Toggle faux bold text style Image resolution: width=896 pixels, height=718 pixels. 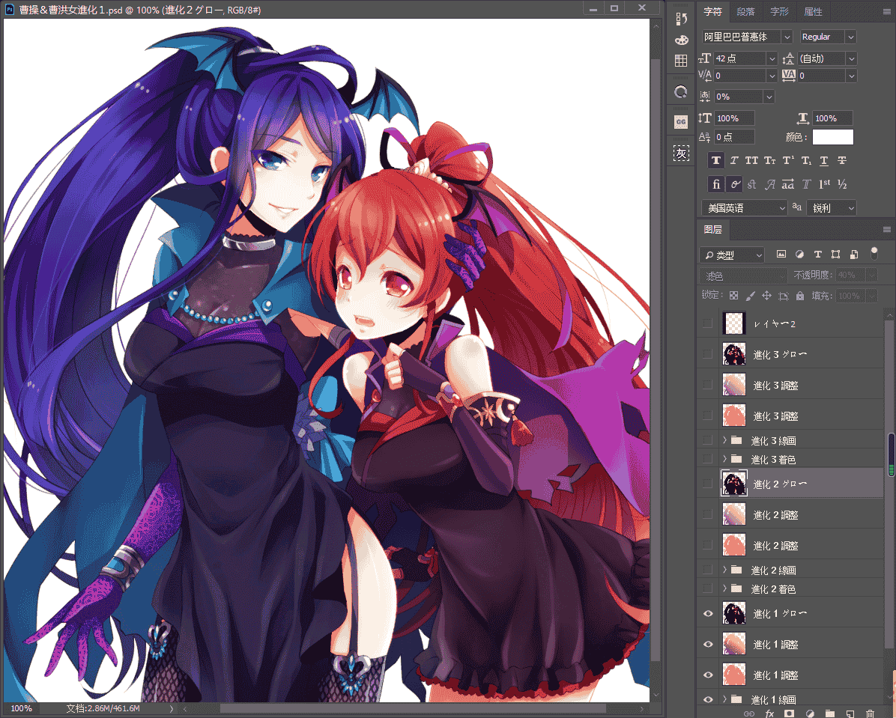pos(716,160)
